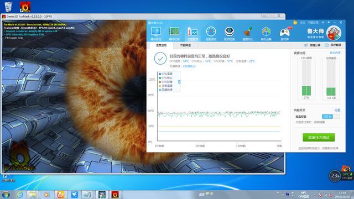The height and width of the screenshot is (199, 354).
Task: Open the Recycle Bin desktop icon
Action: pos(8,7)
